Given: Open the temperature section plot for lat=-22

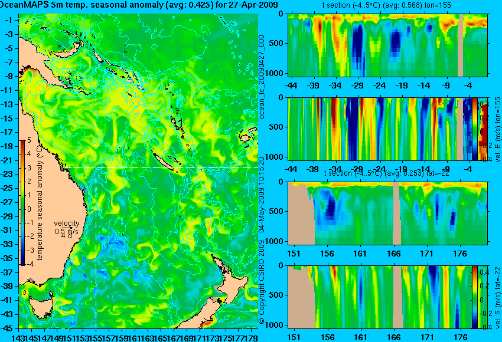Looking at the screenshot, I should (387, 213).
